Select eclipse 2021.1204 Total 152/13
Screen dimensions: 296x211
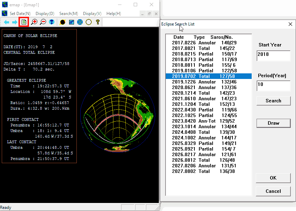[x=209, y=104]
